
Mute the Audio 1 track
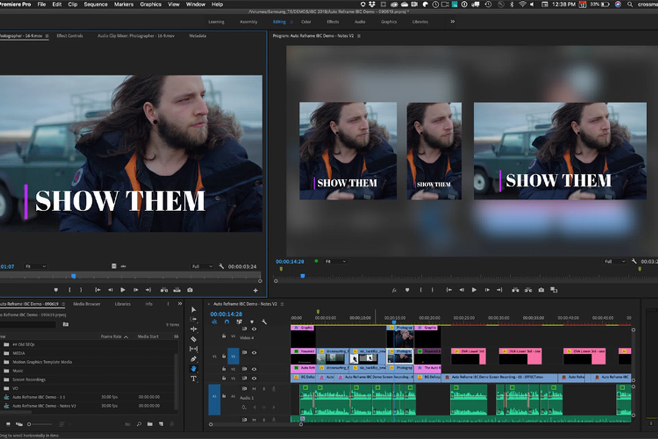click(254, 389)
